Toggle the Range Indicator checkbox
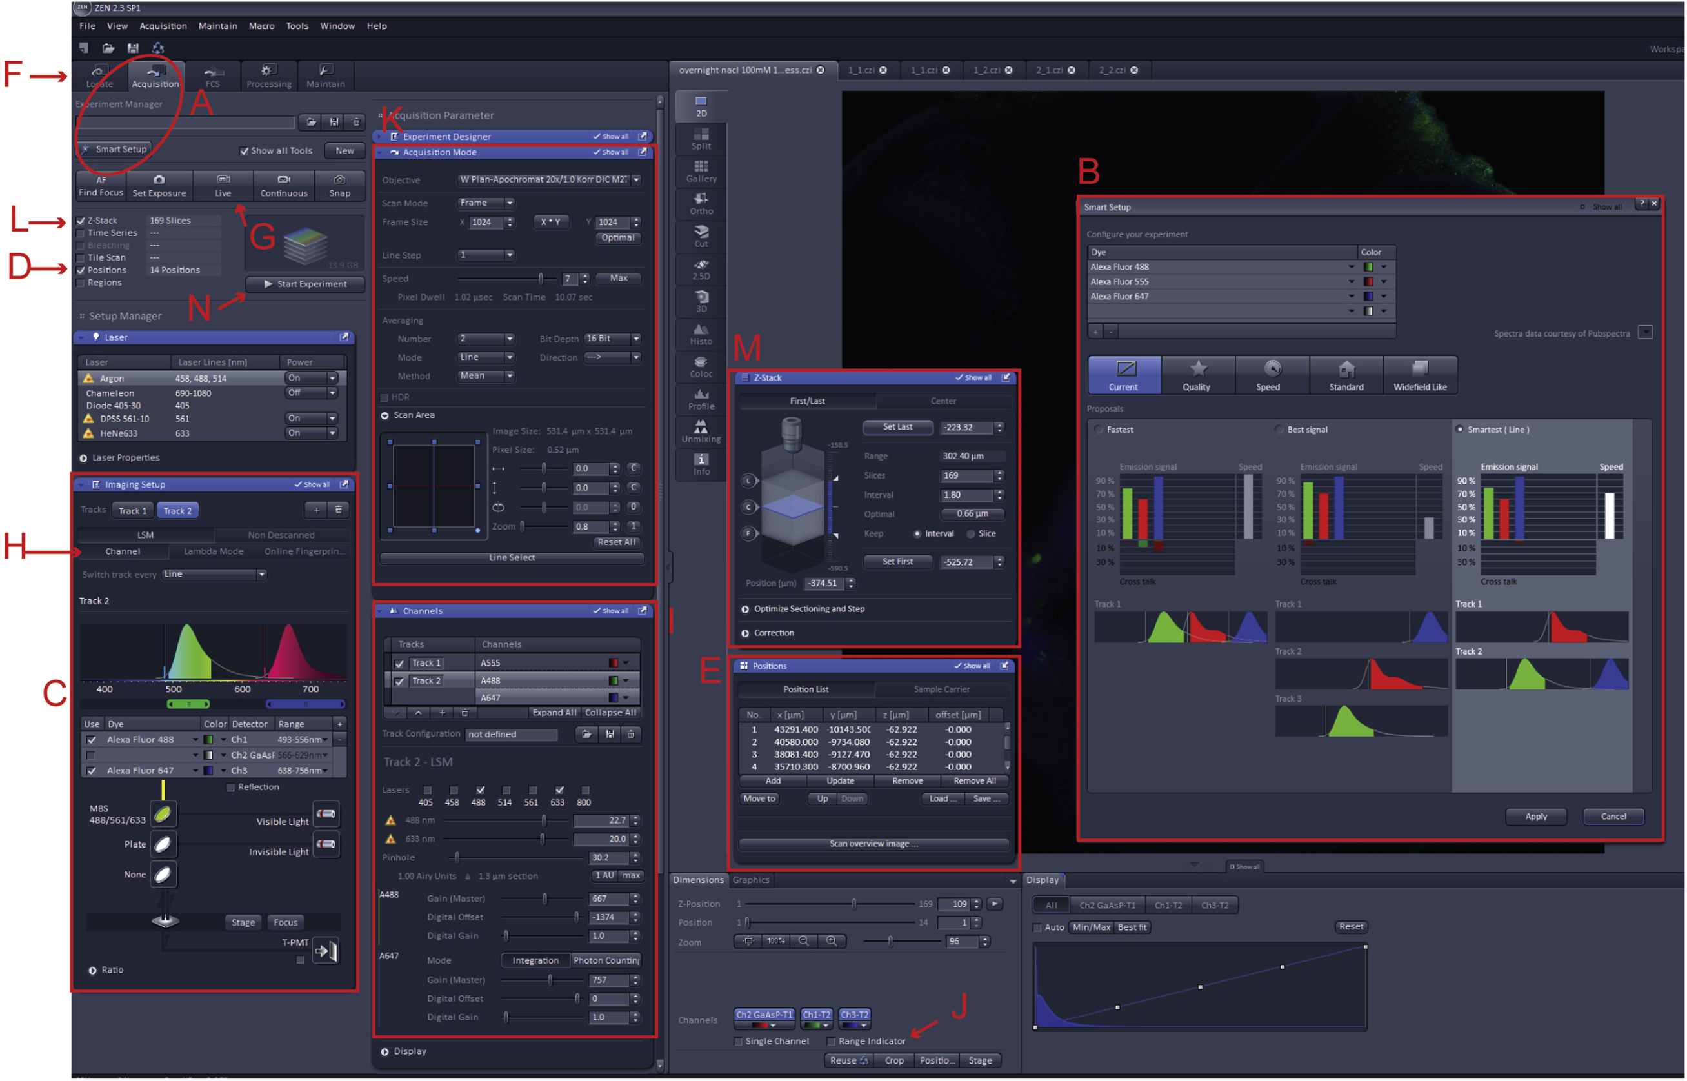This screenshot has width=1687, height=1081. point(832,1042)
